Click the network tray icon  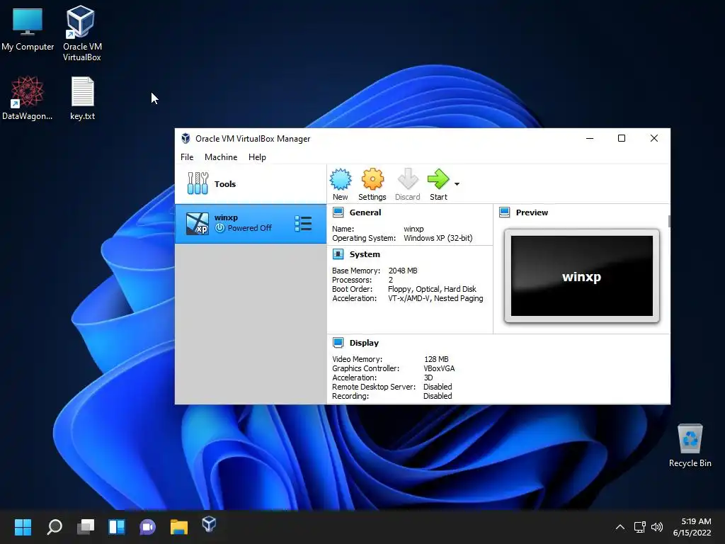(639, 527)
